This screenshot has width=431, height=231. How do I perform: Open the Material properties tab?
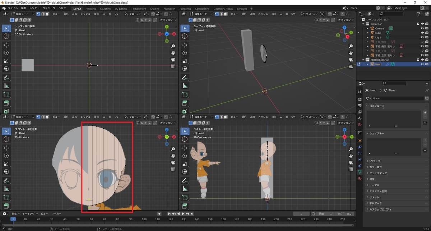click(360, 178)
